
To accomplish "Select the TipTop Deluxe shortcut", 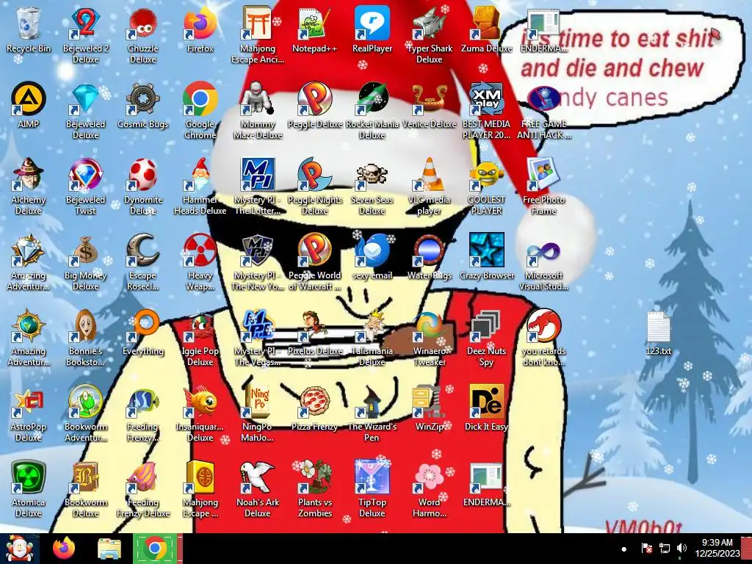I will (372, 488).
